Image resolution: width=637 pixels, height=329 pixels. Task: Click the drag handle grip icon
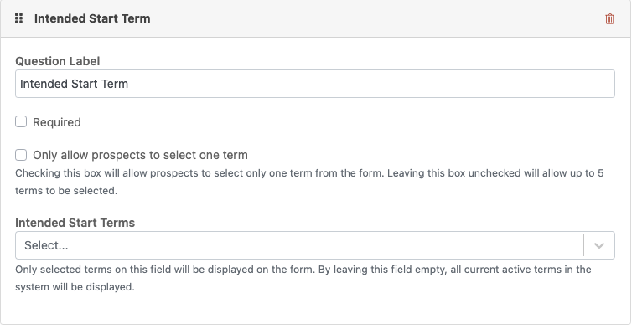(x=18, y=18)
